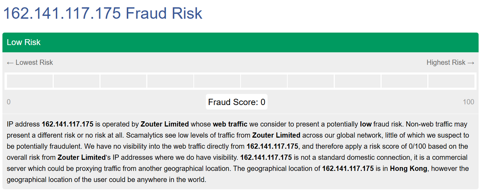This screenshot has height=191, width=480.
Task: Click the ninth risk meter segment
Action: click(404, 81)
